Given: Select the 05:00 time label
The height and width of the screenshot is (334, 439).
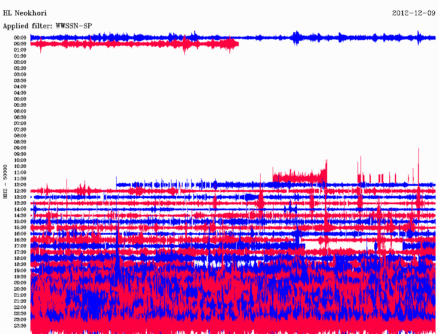Looking at the screenshot, I should [x=20, y=99].
